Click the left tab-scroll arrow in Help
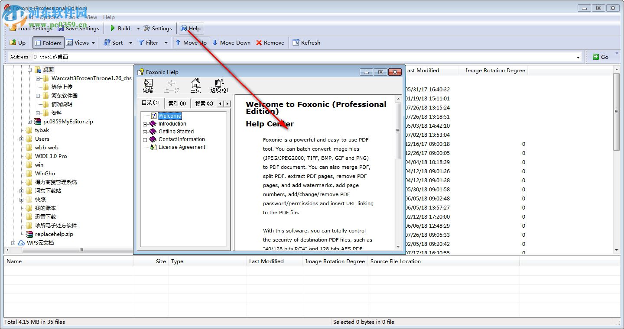 pyautogui.click(x=221, y=103)
